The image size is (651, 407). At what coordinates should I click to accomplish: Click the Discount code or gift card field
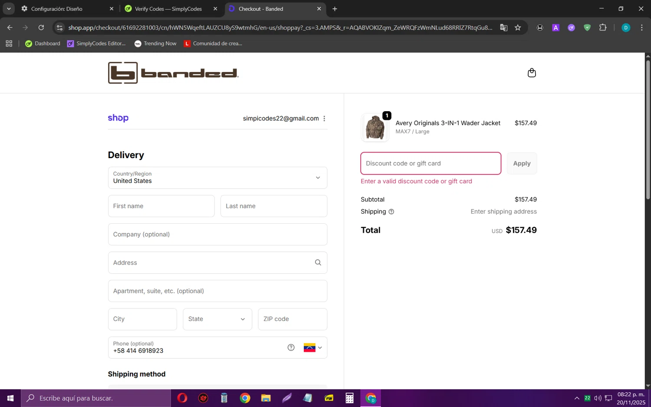(431, 163)
